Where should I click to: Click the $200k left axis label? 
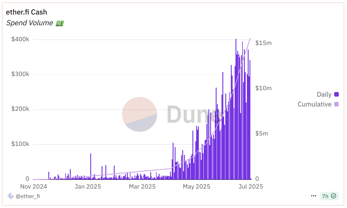[20, 109]
